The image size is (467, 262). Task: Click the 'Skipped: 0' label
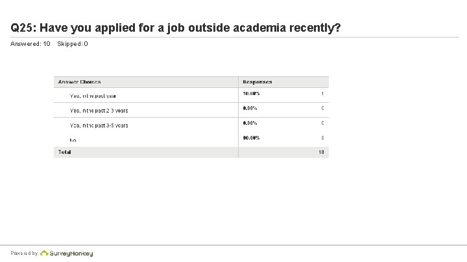coord(73,44)
